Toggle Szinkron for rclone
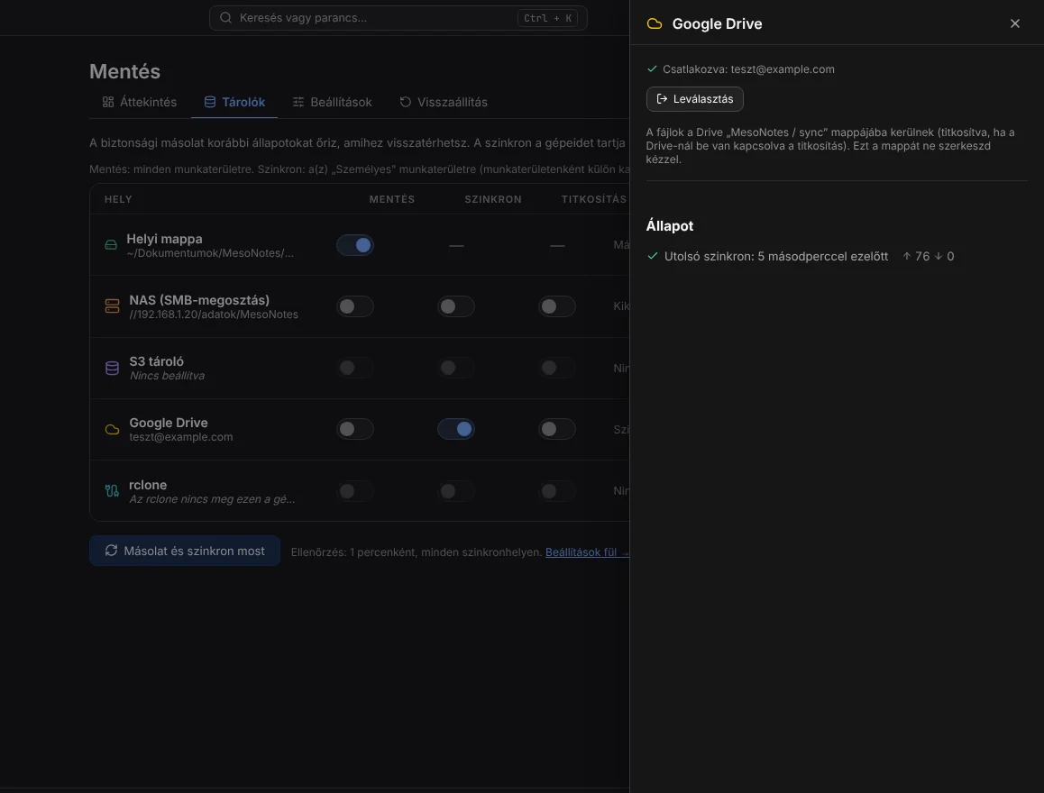 [456, 491]
